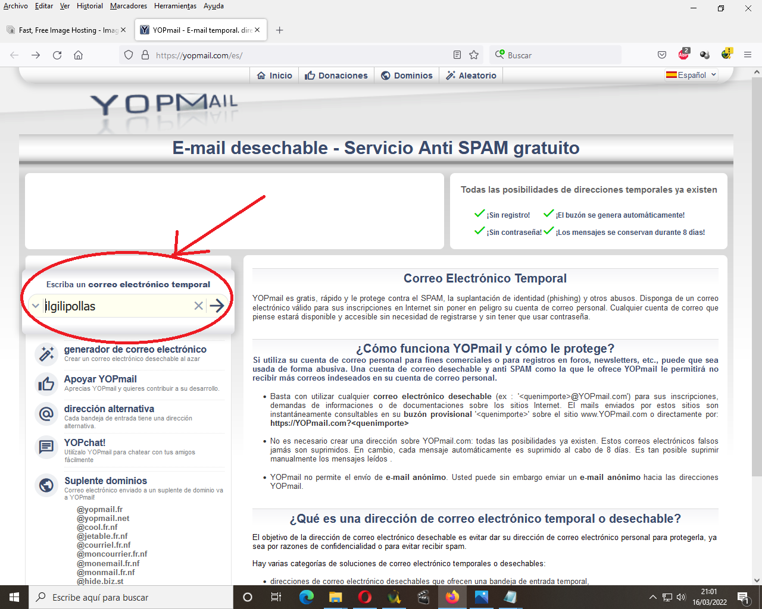This screenshot has height=609, width=762.
Task: Clear the temporary email input field
Action: pyautogui.click(x=199, y=306)
